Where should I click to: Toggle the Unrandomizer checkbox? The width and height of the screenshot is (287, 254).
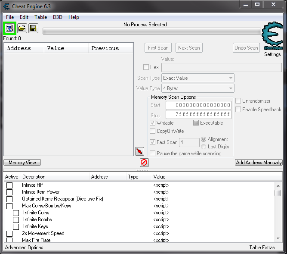pos(238,100)
